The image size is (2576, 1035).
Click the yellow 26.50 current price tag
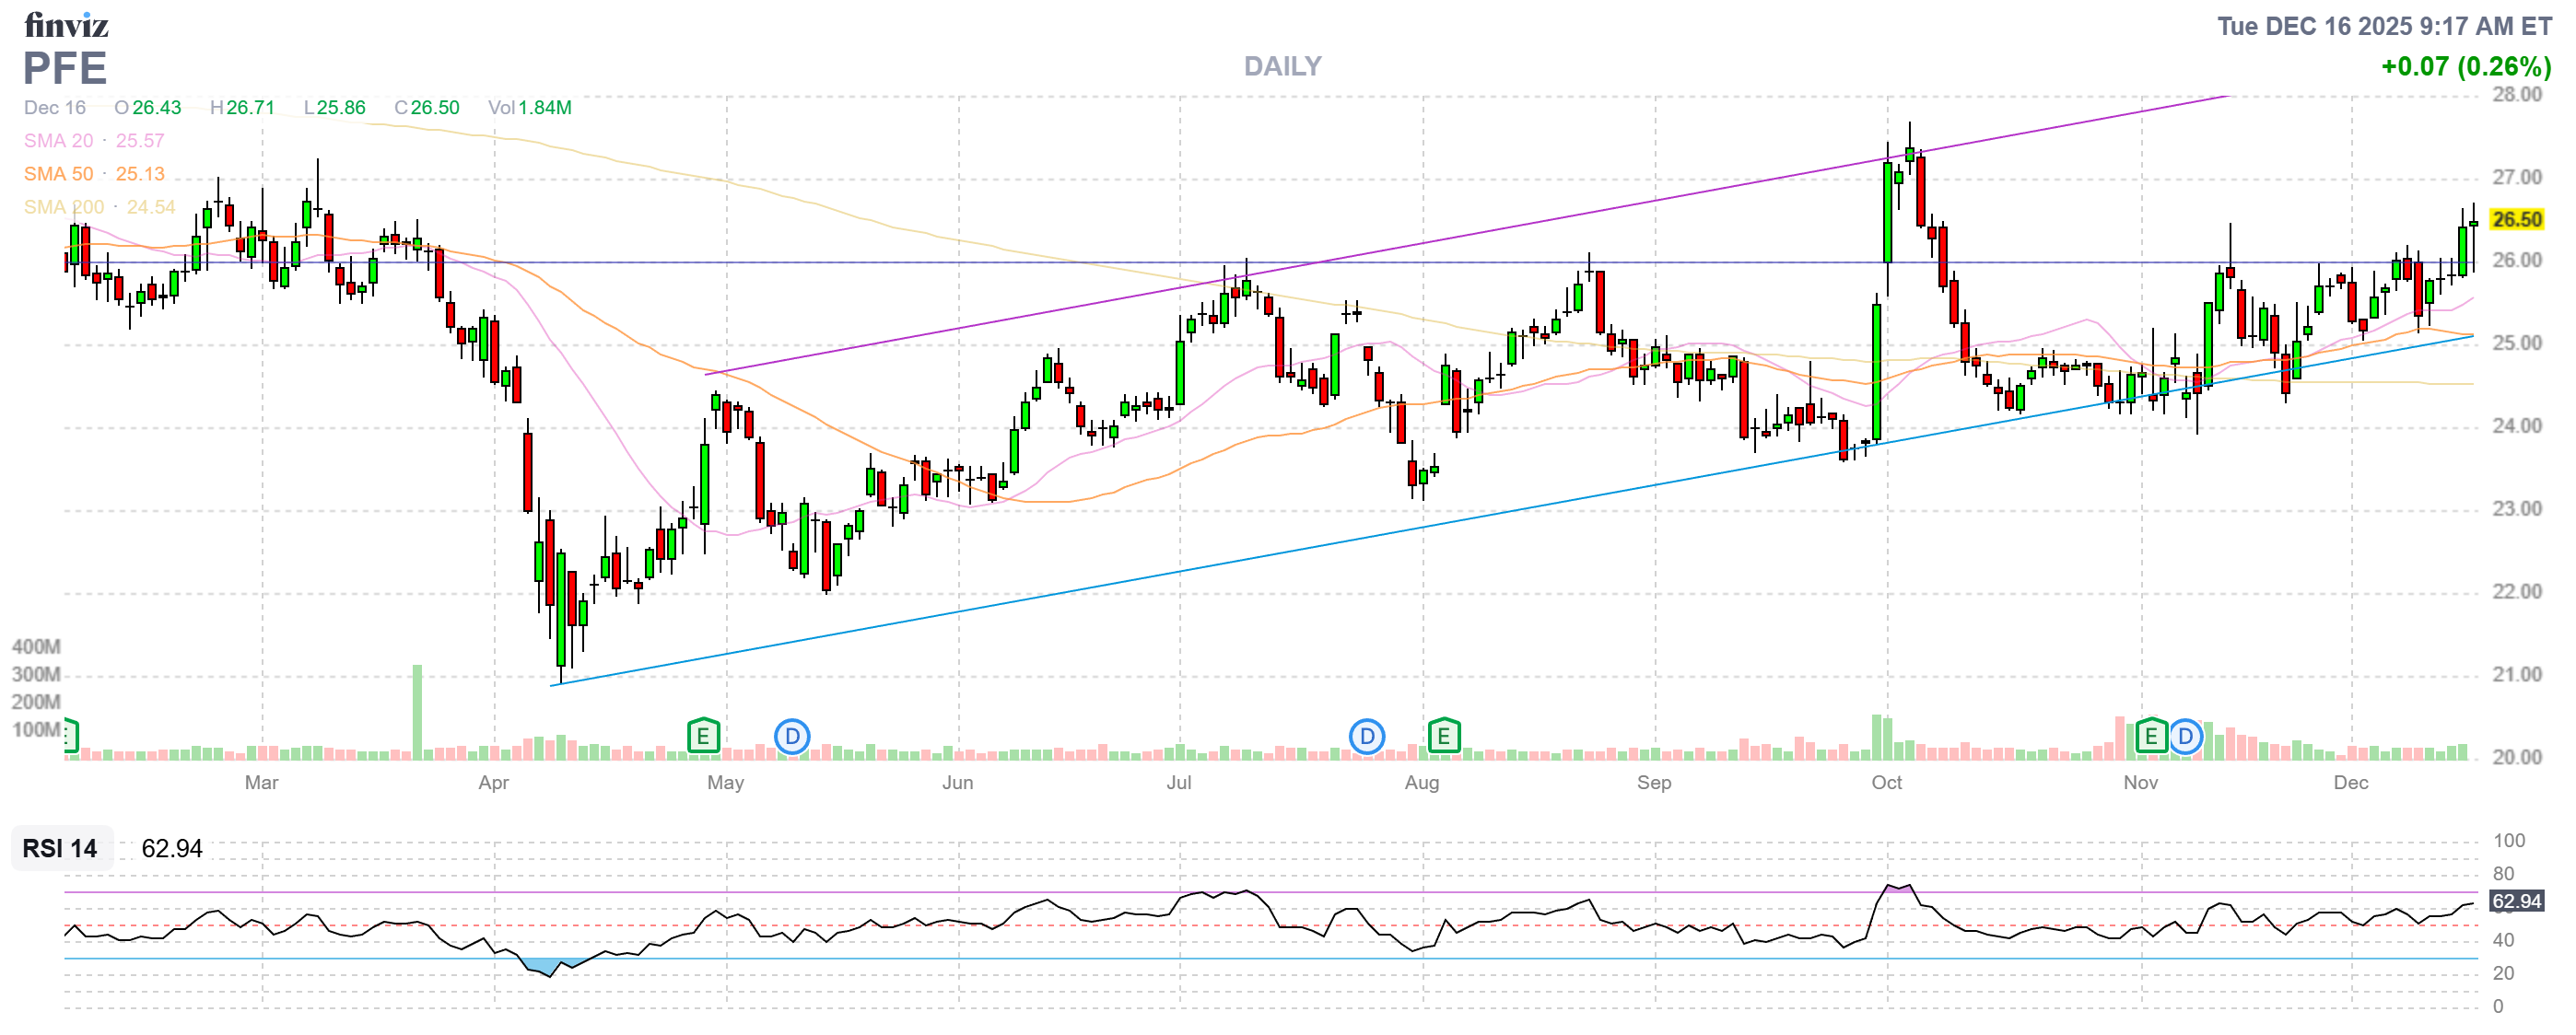[x=2516, y=220]
